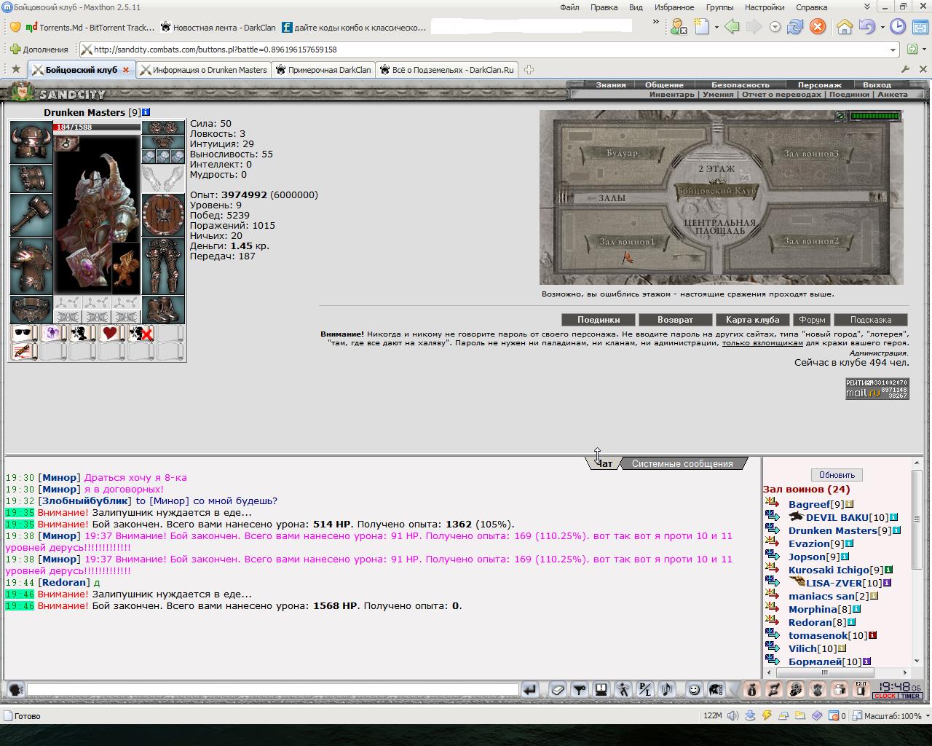Screen dimensions: 932x746
Task: Click the Поединки button
Action: (599, 320)
